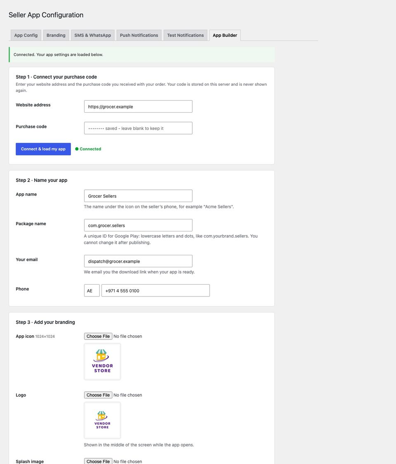Choose a file for Splash image

click(x=98, y=462)
